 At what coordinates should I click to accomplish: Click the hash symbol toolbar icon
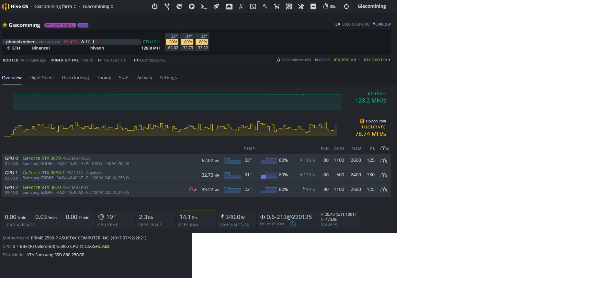tap(241, 6)
